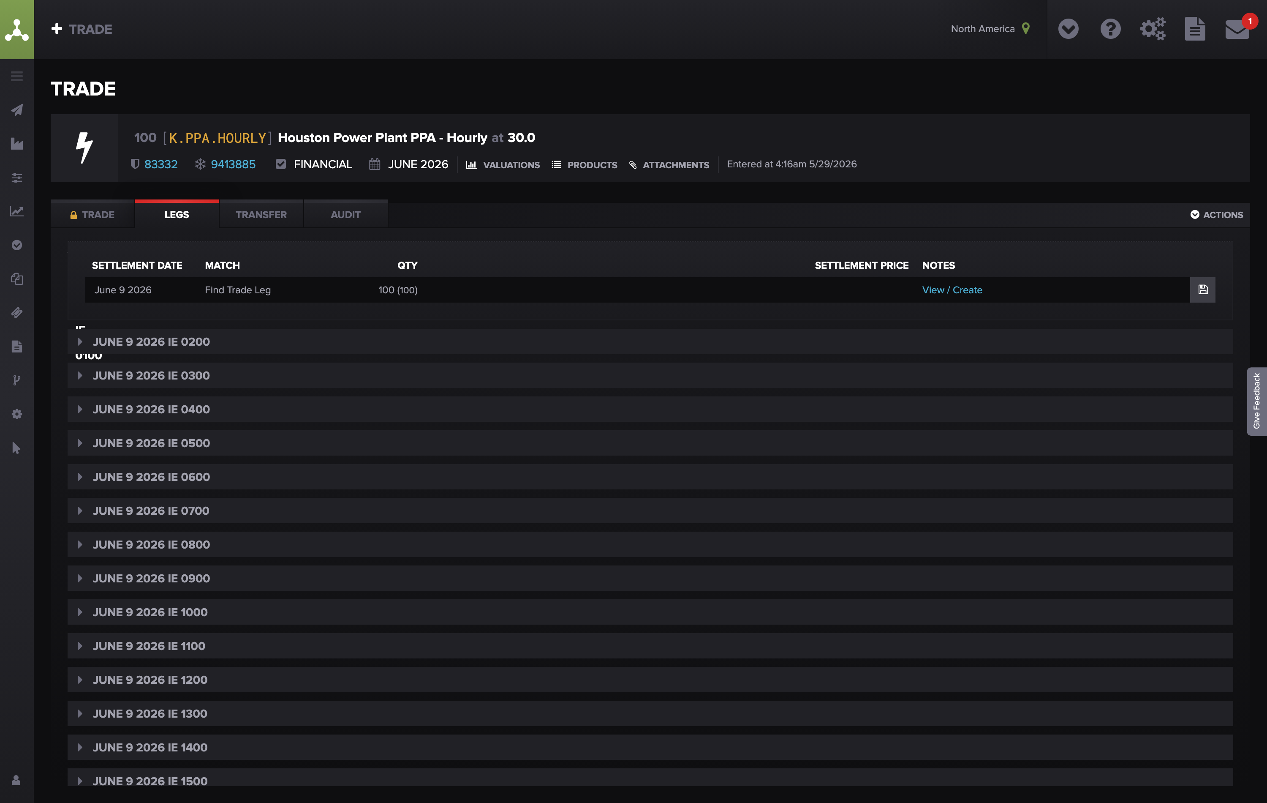The image size is (1267, 803).
Task: Expand the JUNE 9 2026 IE 0500 leg
Action: pyautogui.click(x=650, y=443)
